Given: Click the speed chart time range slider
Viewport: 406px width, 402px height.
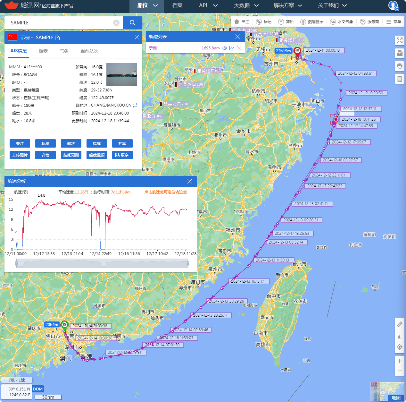Looking at the screenshot, I should (102, 264).
